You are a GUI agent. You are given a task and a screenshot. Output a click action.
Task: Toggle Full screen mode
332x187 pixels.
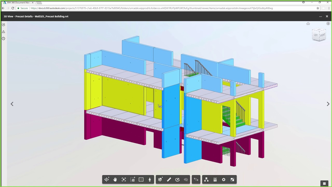click(232, 179)
